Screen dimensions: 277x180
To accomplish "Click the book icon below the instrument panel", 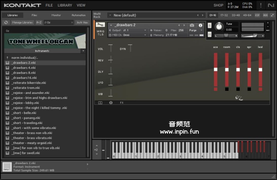I will pos(100,103).
